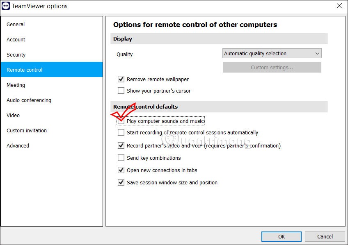Close the TeamViewer options window

pos(339,6)
